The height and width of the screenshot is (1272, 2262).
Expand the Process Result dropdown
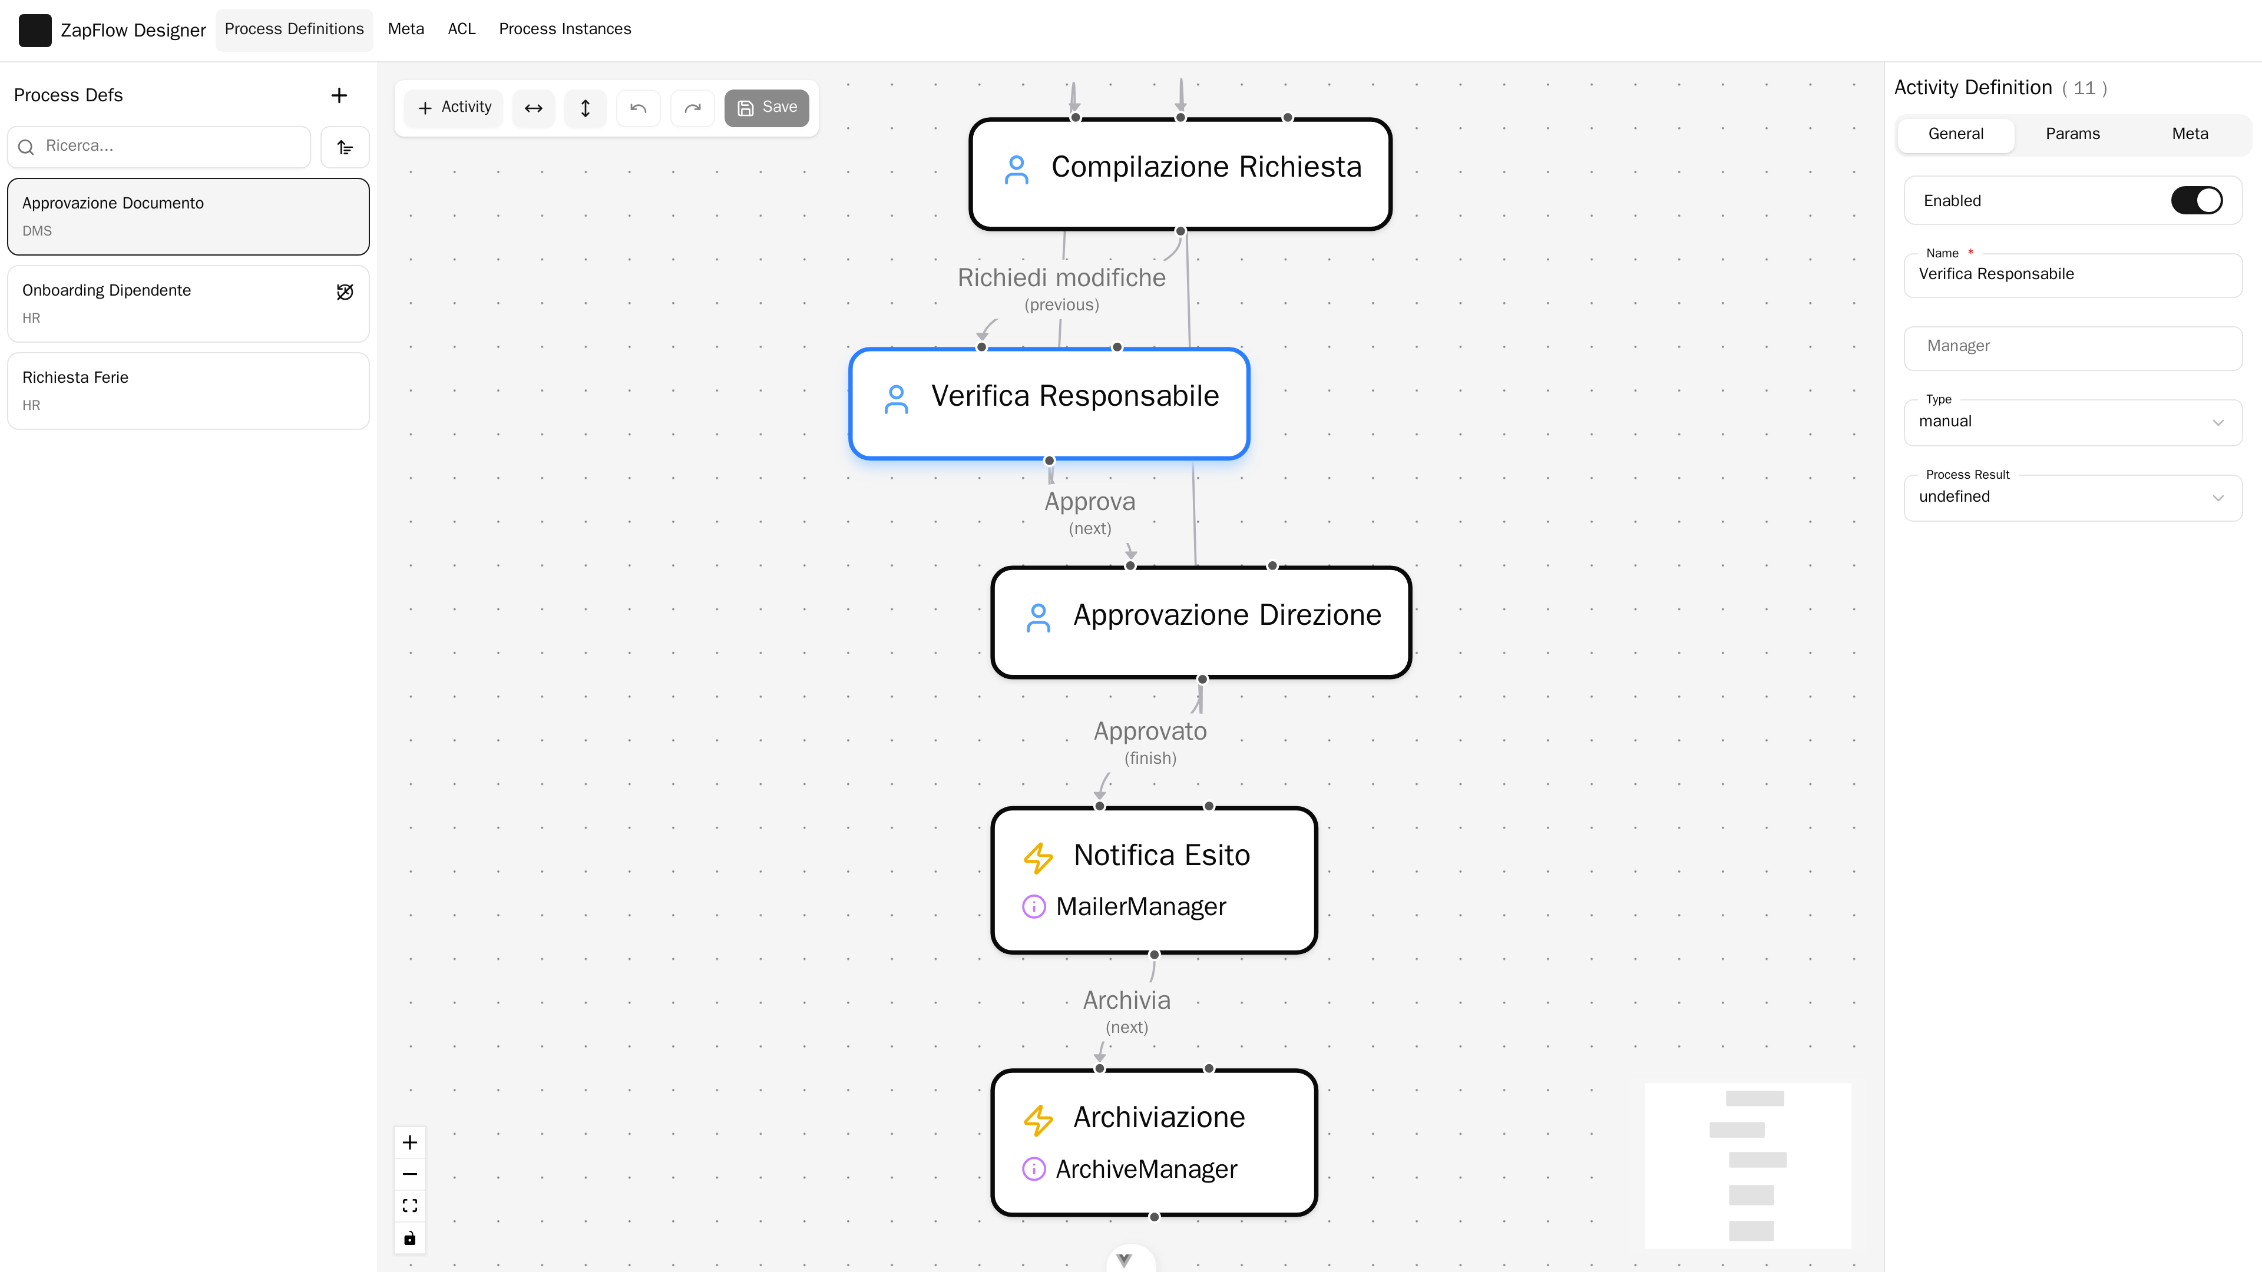(x=2072, y=498)
